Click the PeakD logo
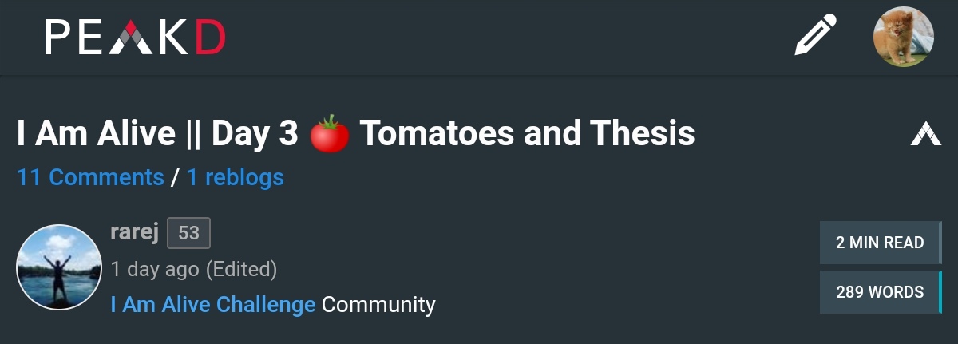The height and width of the screenshot is (344, 958). coord(136,38)
